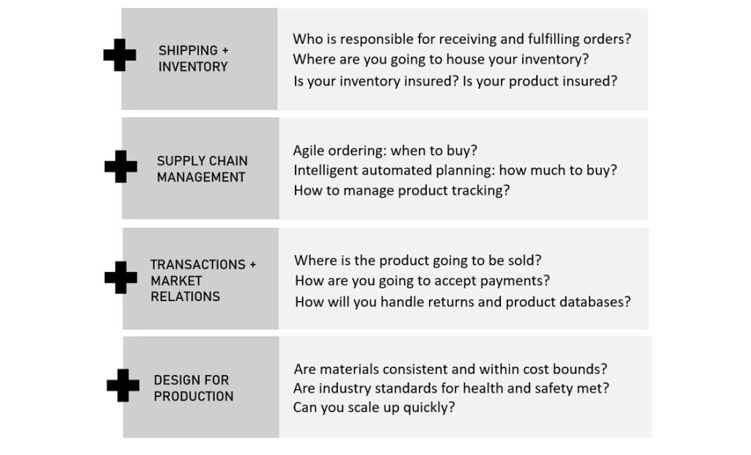Click 'Agile ordering: when to buy?' text
Image resolution: width=751 pixels, height=455 pixels.
(x=385, y=150)
